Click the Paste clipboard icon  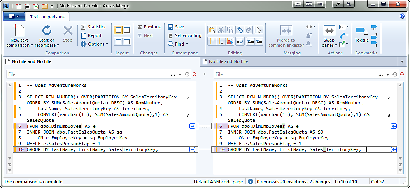[x=212, y=30]
